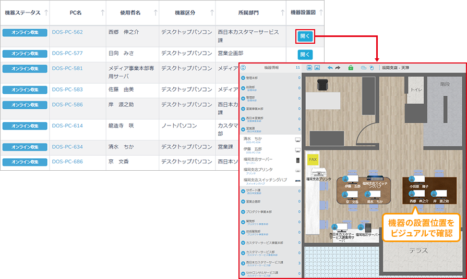Click 開く button in DOS-PC-577 row

(305, 55)
